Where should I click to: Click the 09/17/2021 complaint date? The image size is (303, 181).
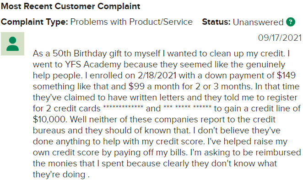pyautogui.click(x=280, y=38)
